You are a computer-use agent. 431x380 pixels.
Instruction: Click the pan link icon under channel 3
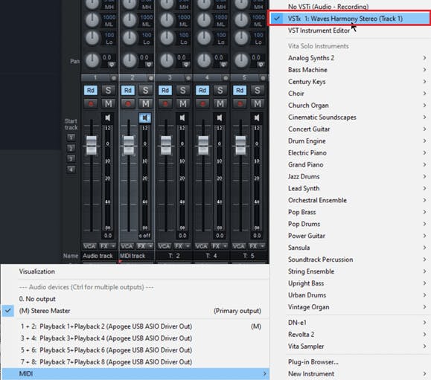186,65
